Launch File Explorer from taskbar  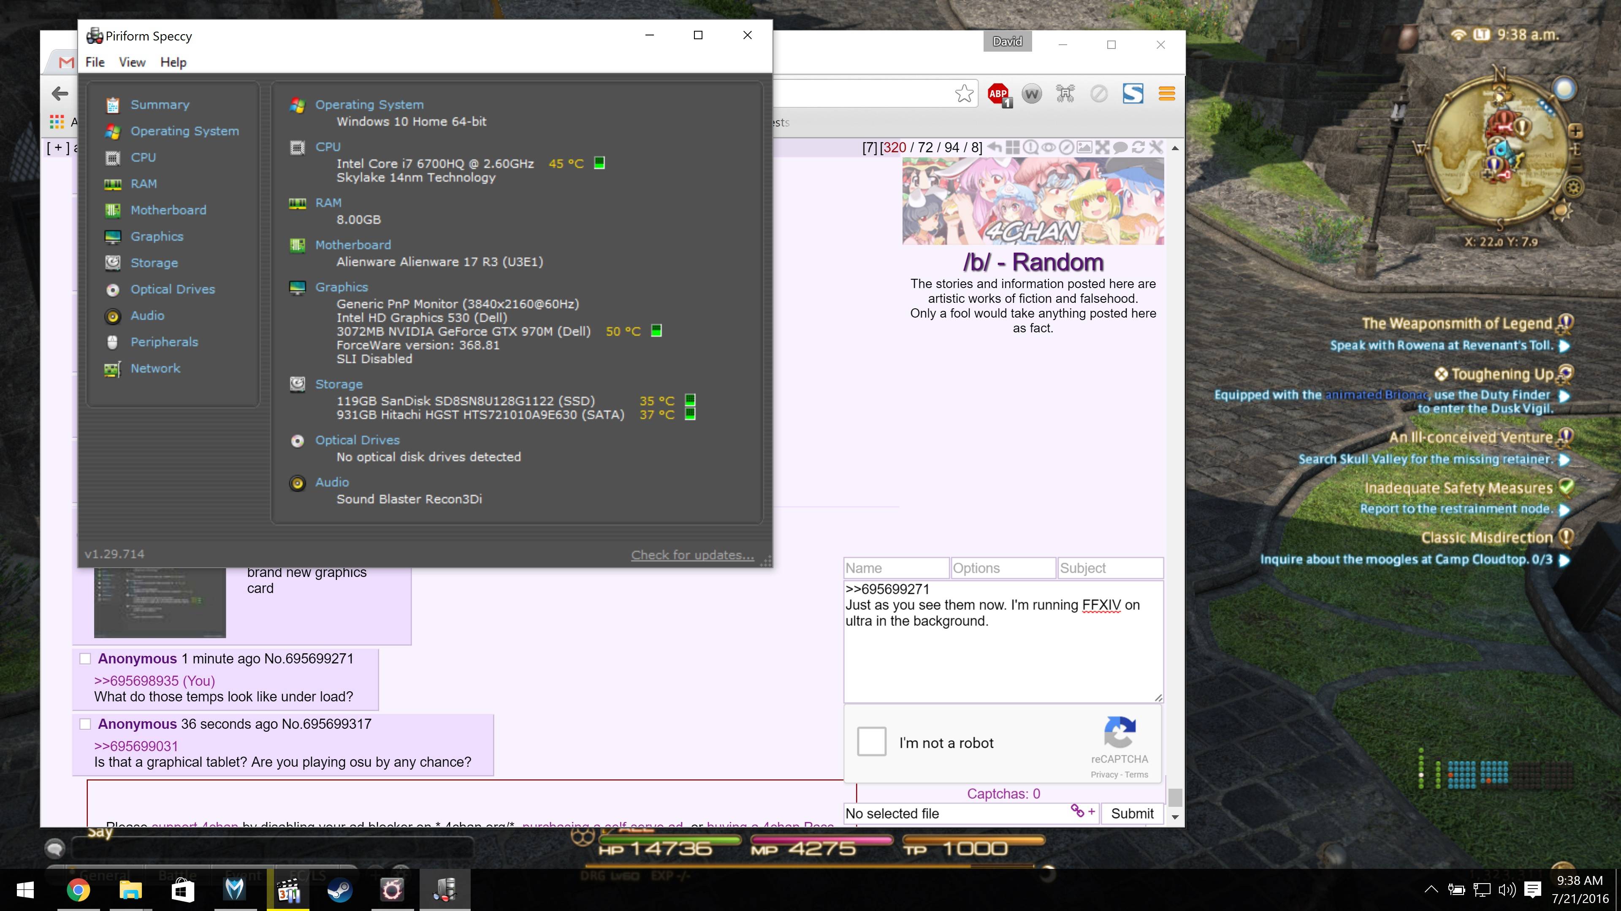130,890
